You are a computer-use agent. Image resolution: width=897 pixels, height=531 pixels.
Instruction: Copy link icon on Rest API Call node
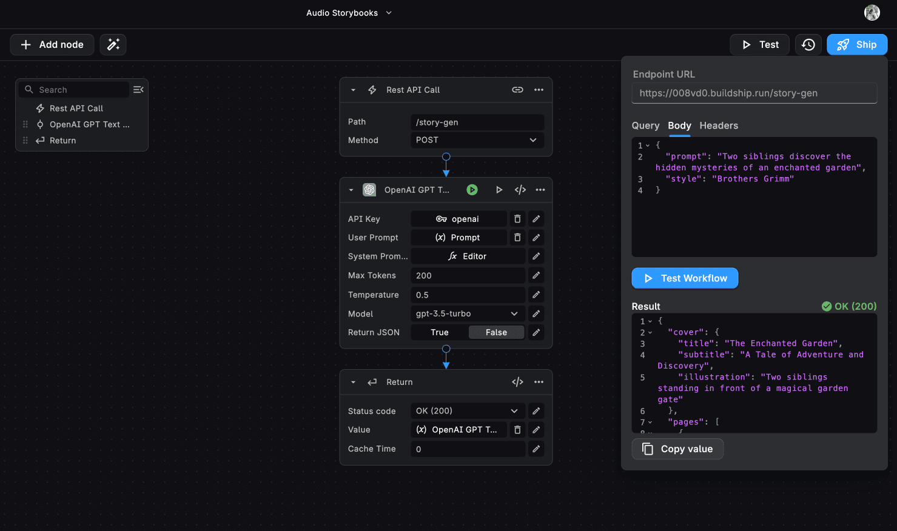[517, 90]
